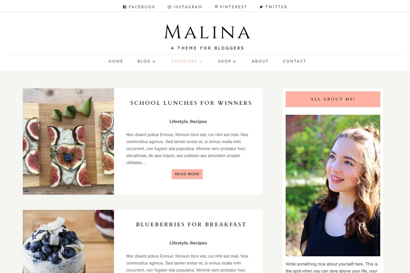The height and width of the screenshot is (273, 410).
Task: Expand the Shop menu chevron
Action: (235, 61)
